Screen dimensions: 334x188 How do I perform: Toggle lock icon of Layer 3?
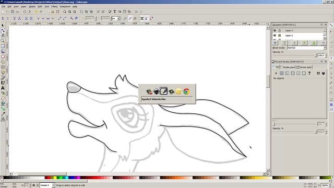coord(280,30)
